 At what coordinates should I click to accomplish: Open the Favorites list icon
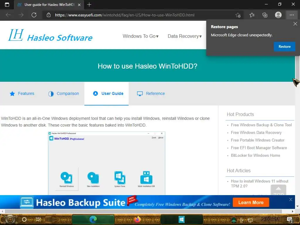point(252,15)
